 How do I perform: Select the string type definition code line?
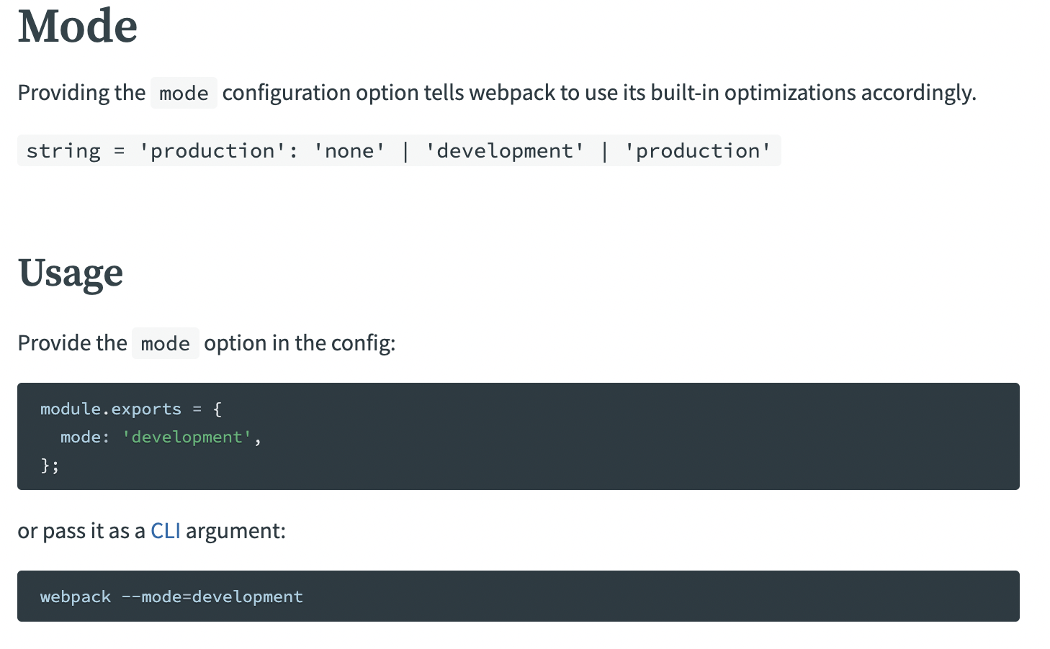398,150
